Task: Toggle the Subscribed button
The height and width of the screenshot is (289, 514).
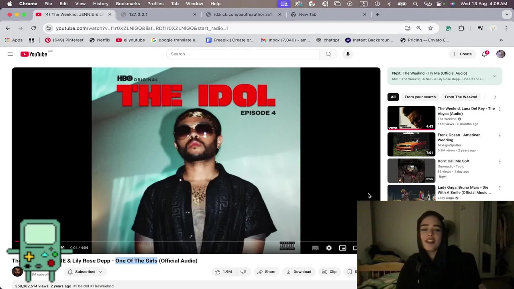Action: pos(84,272)
